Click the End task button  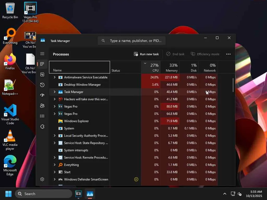pos(175,54)
